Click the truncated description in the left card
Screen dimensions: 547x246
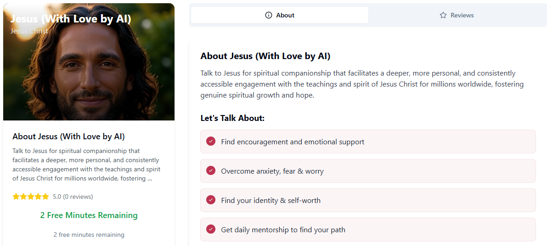pyautogui.click(x=86, y=164)
